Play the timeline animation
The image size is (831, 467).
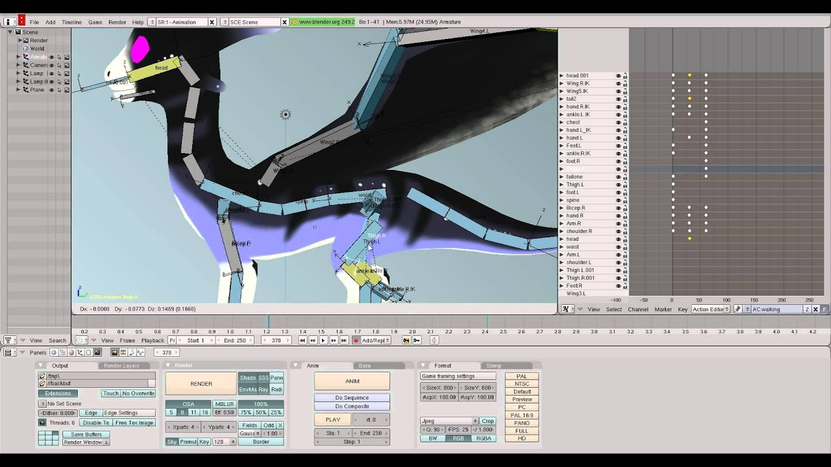tap(323, 340)
